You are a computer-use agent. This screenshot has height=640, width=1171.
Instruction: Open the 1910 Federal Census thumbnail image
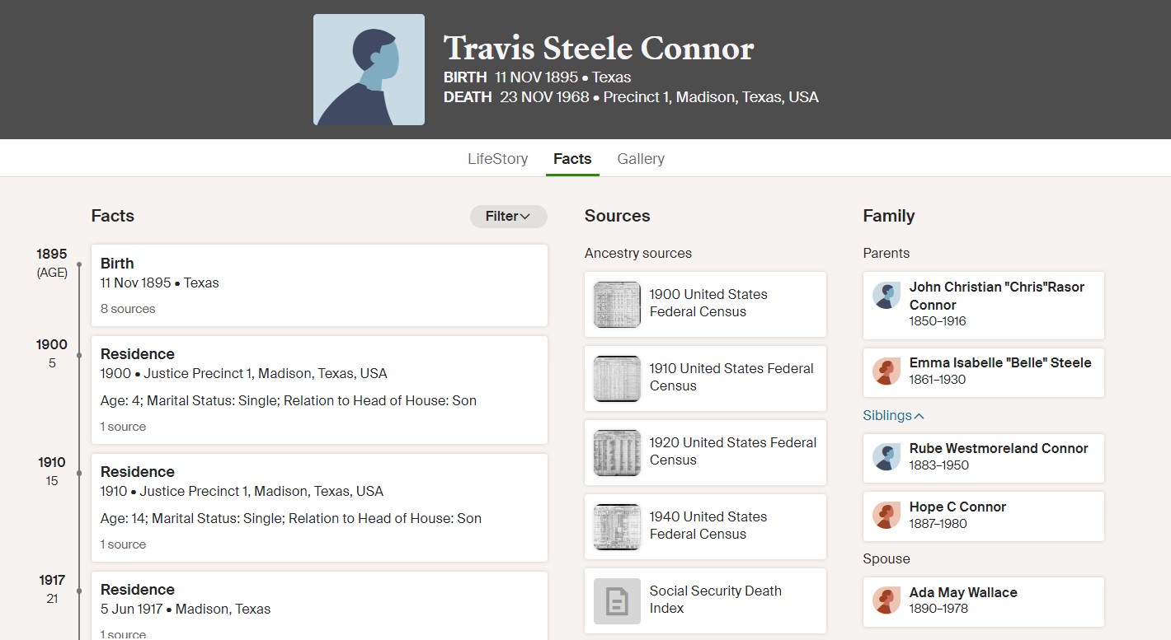point(617,379)
